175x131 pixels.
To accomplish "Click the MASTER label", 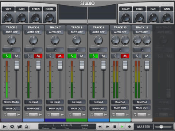I will click(144, 127).
